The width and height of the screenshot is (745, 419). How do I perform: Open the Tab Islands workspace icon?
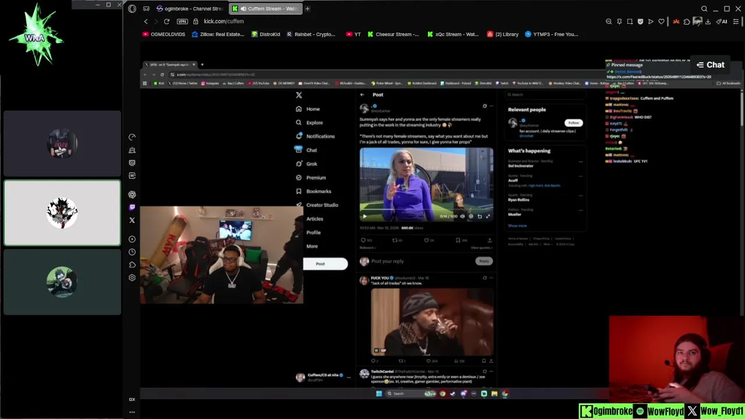pyautogui.click(x=146, y=9)
